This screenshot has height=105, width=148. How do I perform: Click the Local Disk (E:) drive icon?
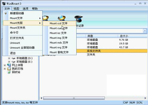tap(13, 62)
